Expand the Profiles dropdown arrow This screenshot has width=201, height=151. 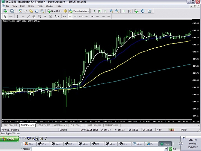click(x=15, y=11)
